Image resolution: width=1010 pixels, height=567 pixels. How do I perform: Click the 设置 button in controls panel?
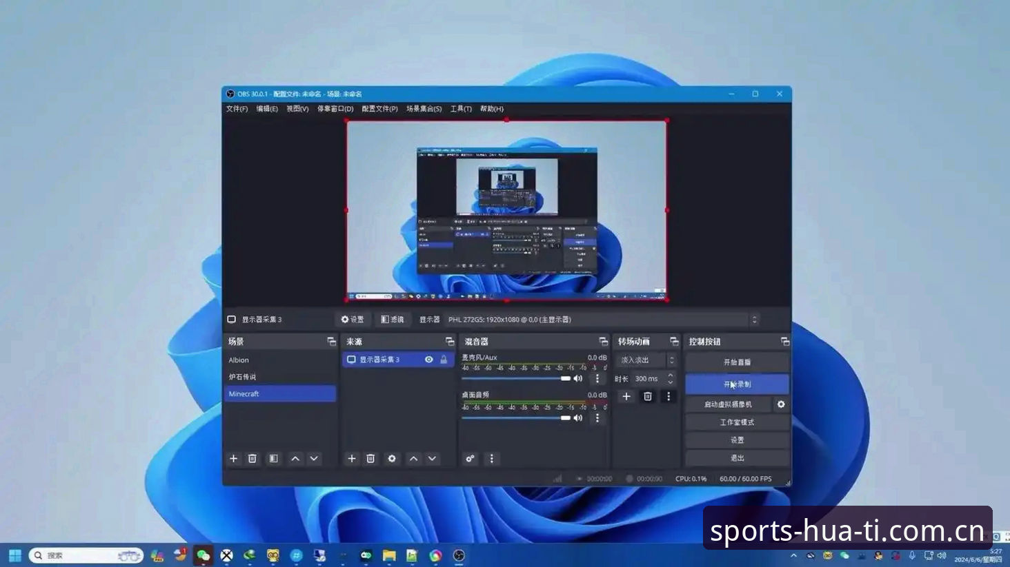pyautogui.click(x=737, y=440)
